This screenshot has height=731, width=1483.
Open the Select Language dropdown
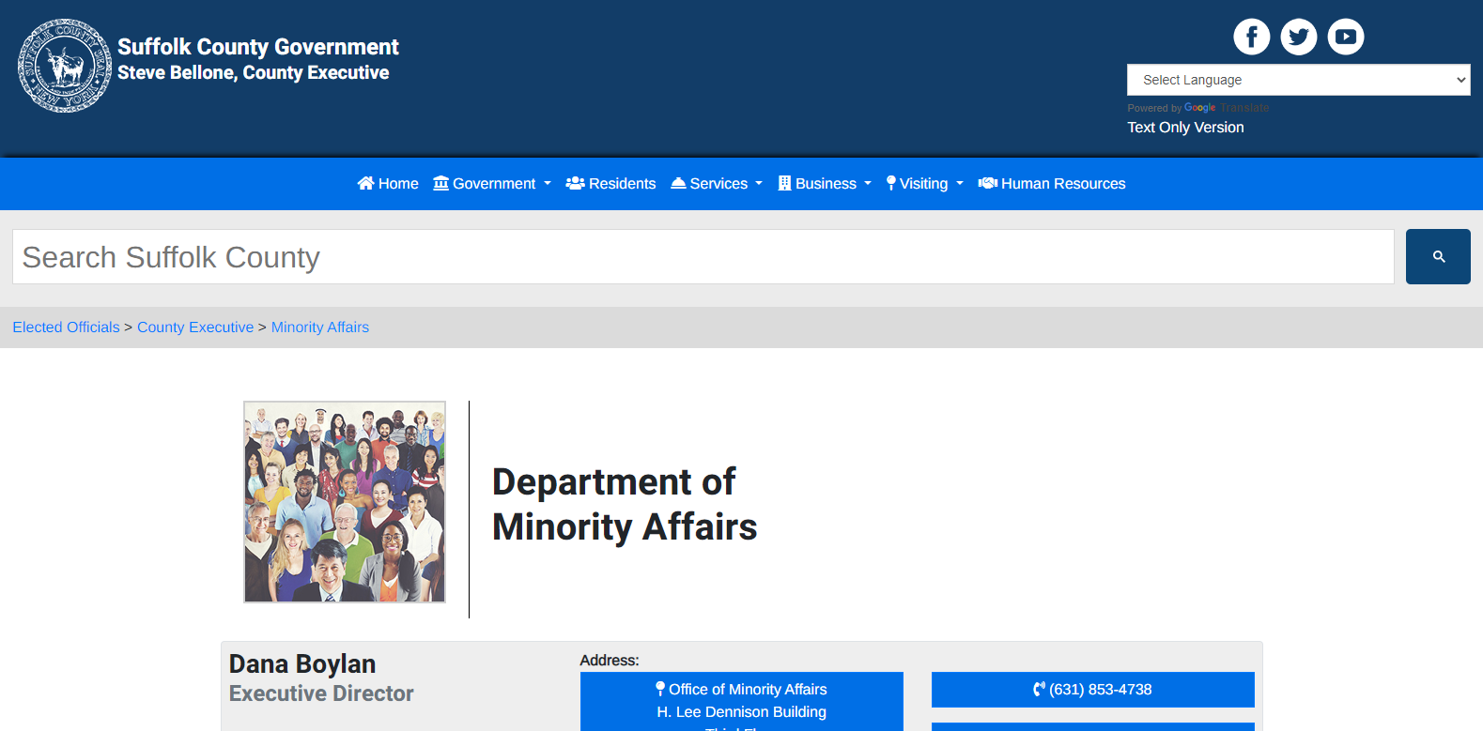tap(1297, 80)
